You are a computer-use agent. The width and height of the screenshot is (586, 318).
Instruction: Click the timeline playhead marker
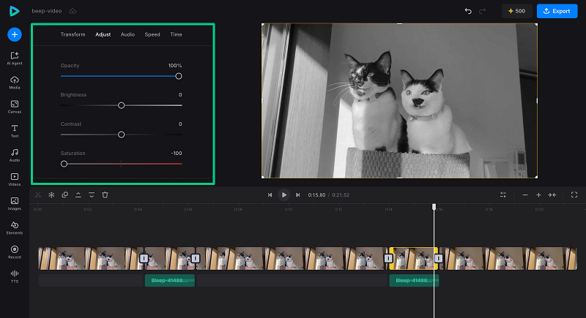(x=434, y=207)
